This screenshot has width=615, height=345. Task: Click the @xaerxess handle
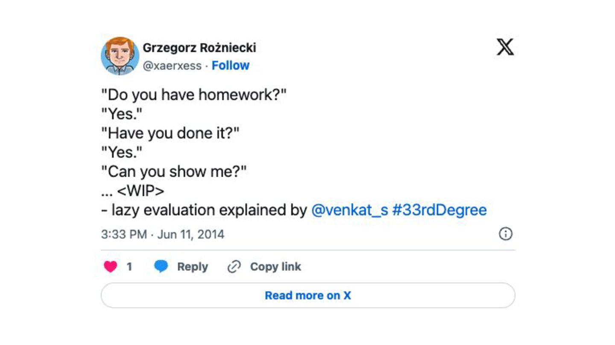tap(172, 66)
